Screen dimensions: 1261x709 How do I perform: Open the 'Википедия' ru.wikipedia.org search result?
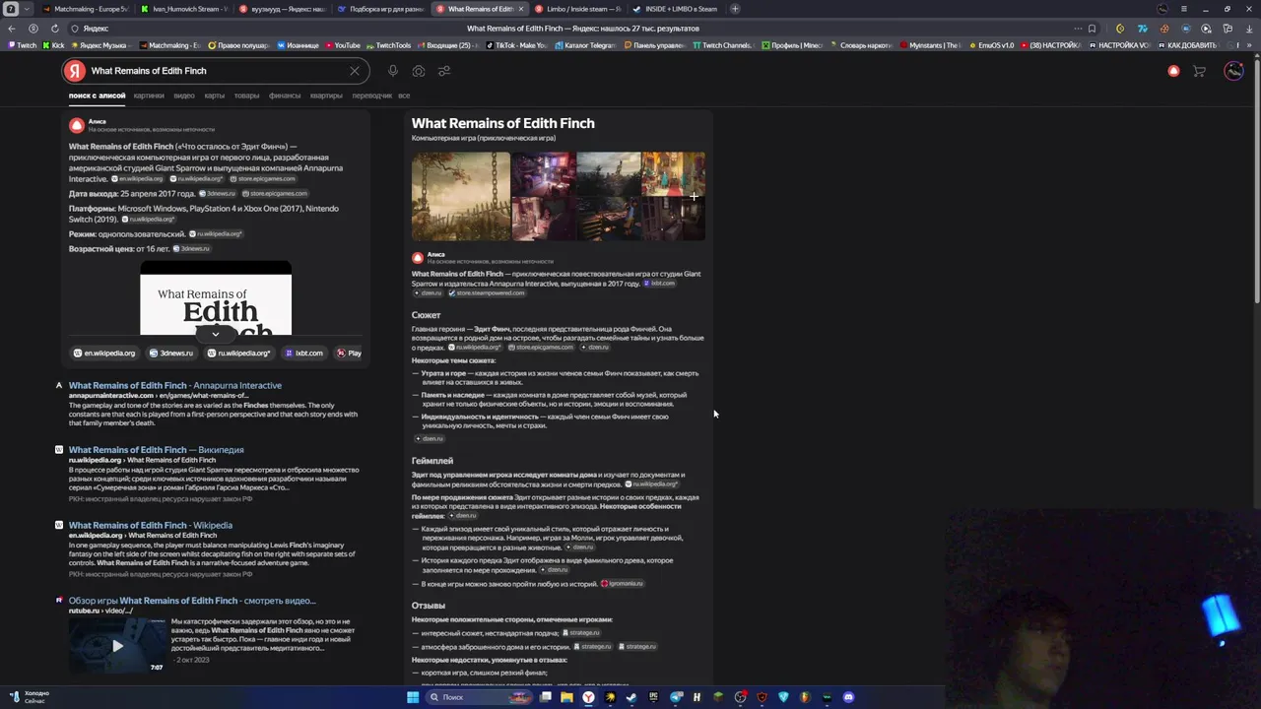point(157,449)
